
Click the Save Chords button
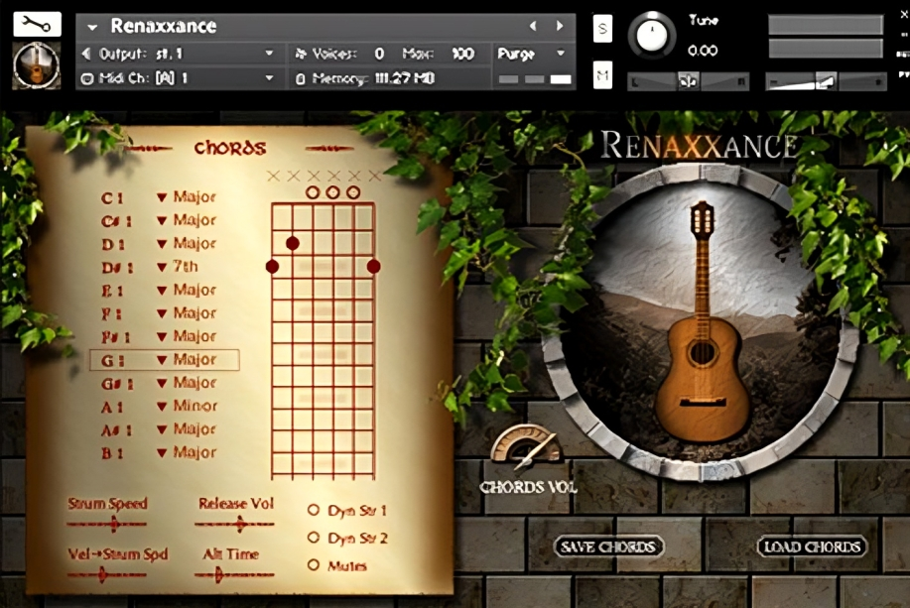click(x=608, y=547)
